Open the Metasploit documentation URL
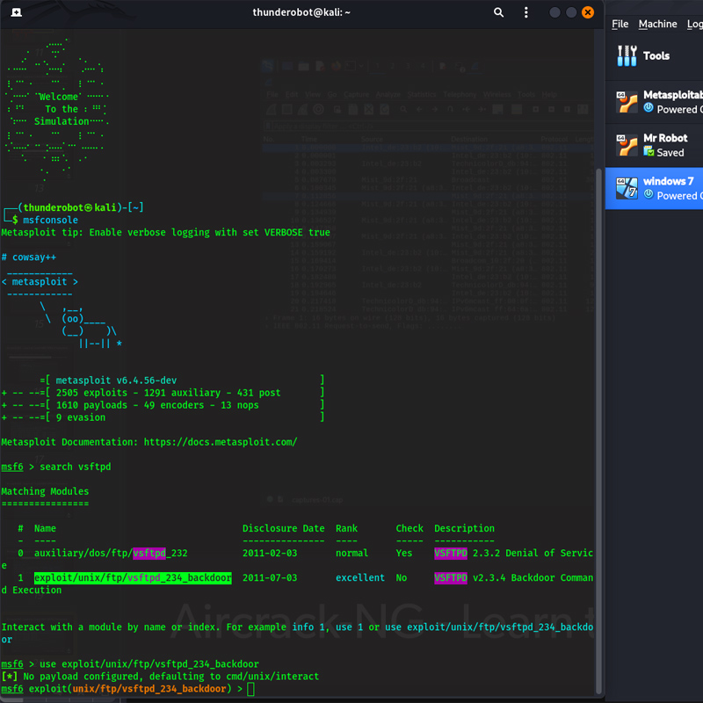 click(220, 442)
